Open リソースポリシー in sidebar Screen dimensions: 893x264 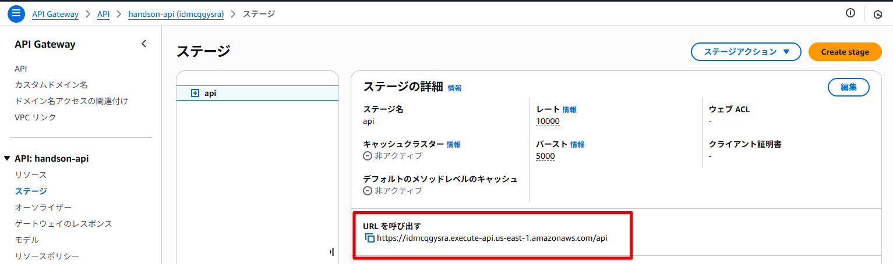pyautogui.click(x=47, y=256)
